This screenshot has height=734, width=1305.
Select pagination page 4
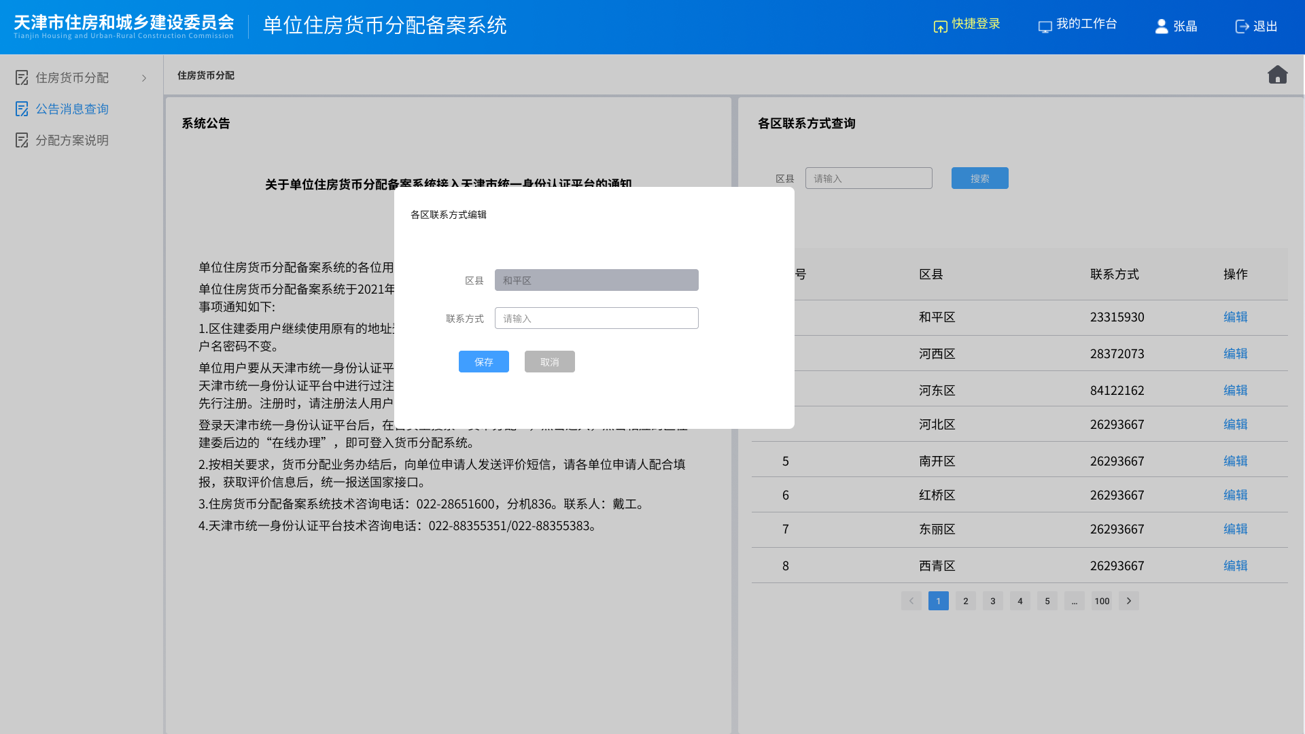pyautogui.click(x=1020, y=601)
